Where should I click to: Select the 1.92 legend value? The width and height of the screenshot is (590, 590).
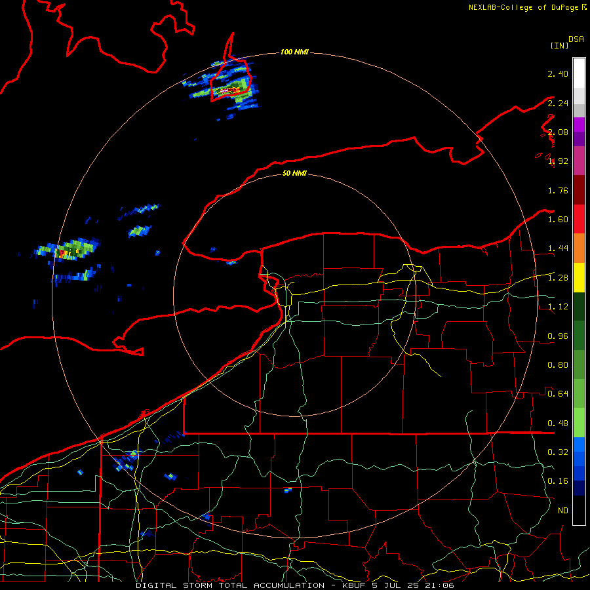pos(558,161)
